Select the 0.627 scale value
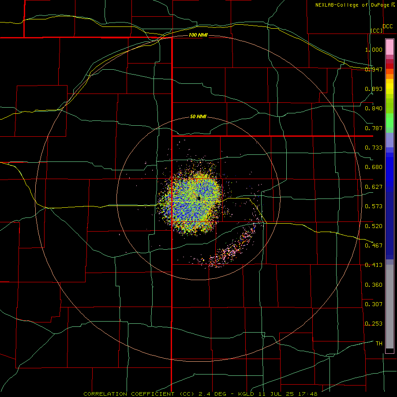 [x=374, y=187]
